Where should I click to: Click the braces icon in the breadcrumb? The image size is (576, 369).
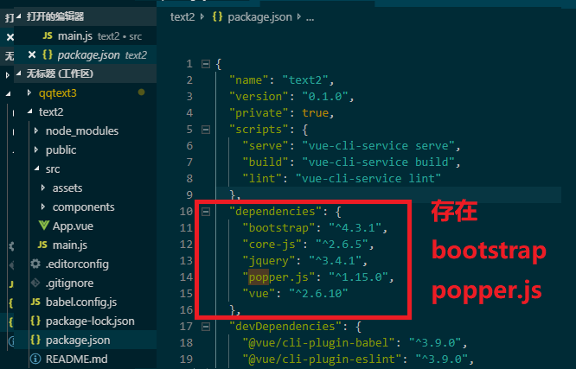(x=217, y=16)
